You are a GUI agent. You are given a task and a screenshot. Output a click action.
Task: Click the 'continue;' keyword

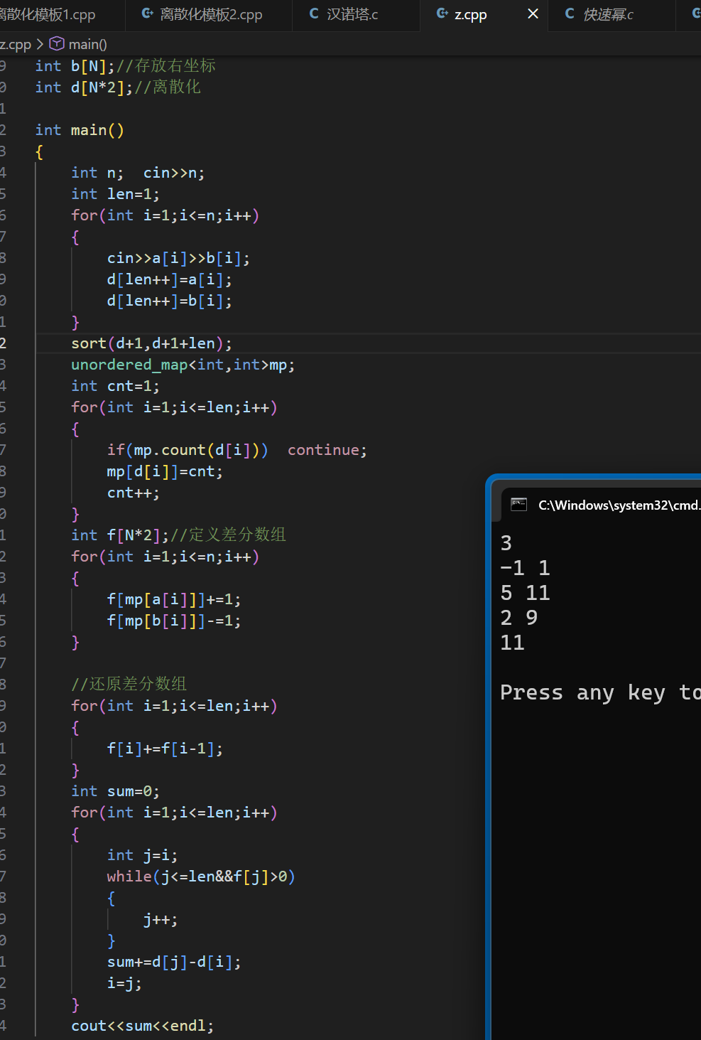pyautogui.click(x=327, y=450)
